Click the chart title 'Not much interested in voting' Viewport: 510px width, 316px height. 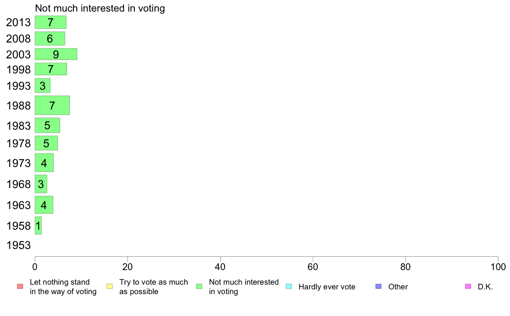[x=100, y=8]
